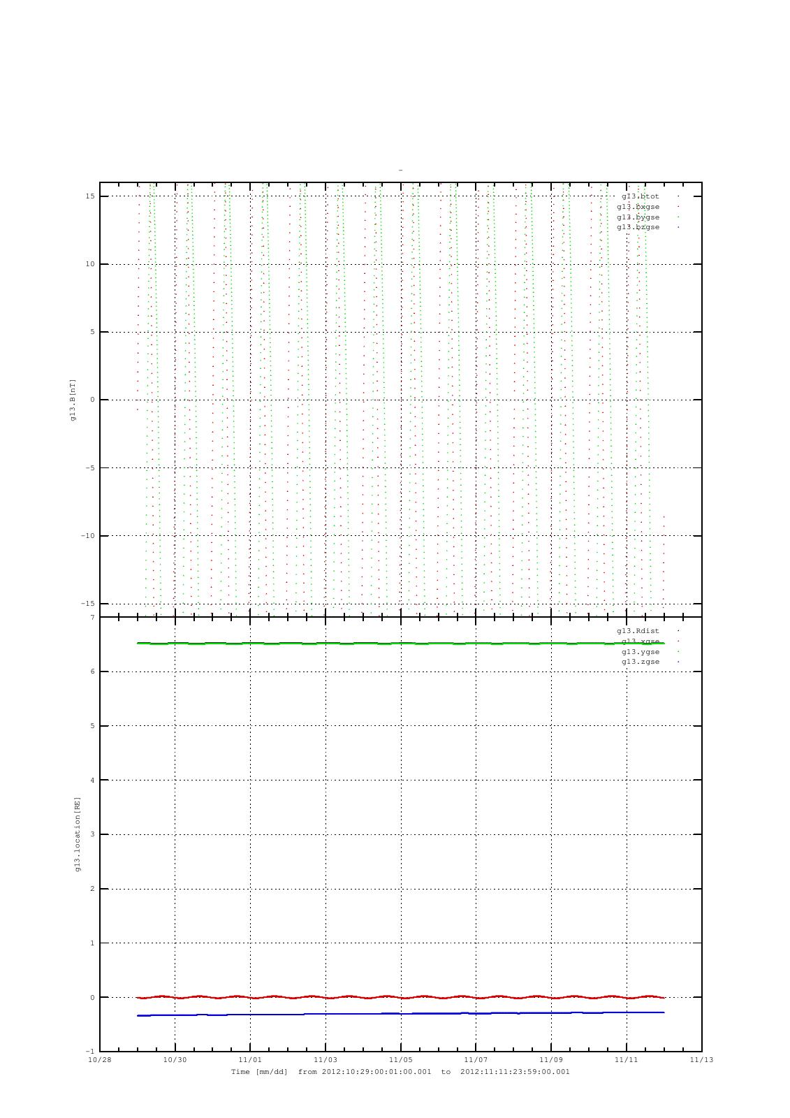Click the g13.btot legend entry
This screenshot has height=1118, width=790.
coord(641,196)
